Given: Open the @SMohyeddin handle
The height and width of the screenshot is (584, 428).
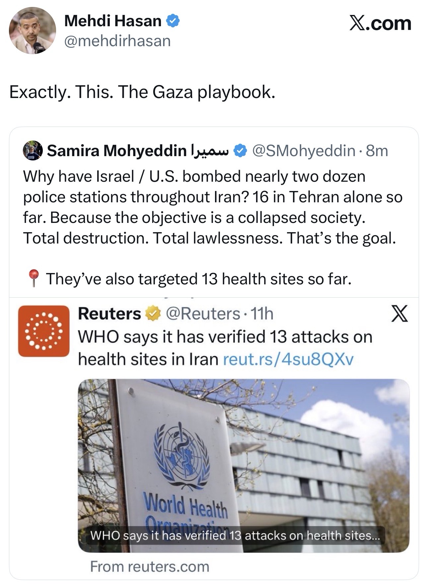Looking at the screenshot, I should pyautogui.click(x=304, y=151).
